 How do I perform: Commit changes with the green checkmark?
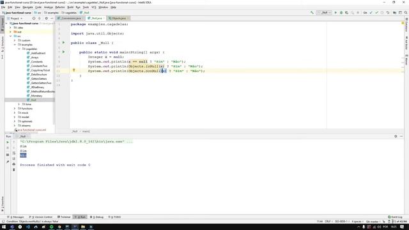tap(376, 13)
